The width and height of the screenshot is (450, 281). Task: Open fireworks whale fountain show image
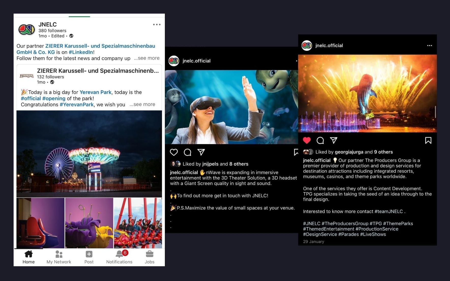tap(367, 93)
